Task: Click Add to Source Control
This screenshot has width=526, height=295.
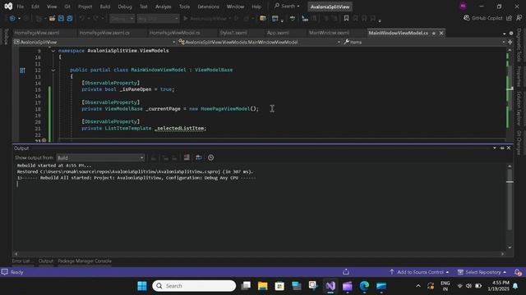Action: click(418, 272)
